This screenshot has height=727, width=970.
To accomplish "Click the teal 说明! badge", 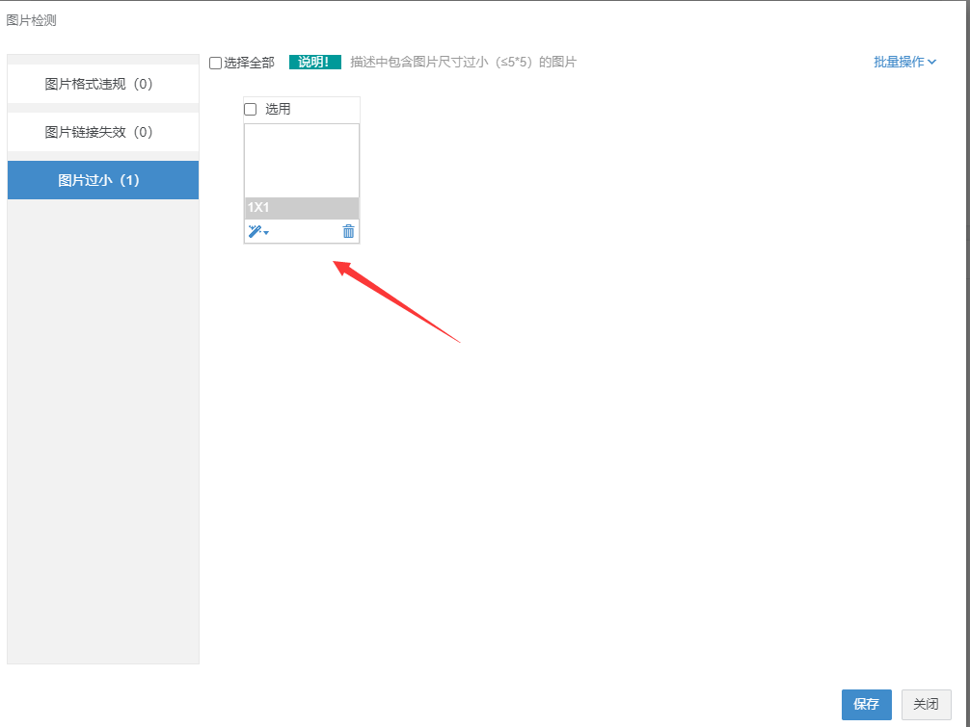I will click(x=314, y=63).
